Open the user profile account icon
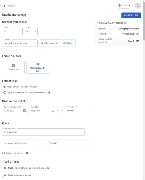 pyautogui.click(x=138, y=5)
